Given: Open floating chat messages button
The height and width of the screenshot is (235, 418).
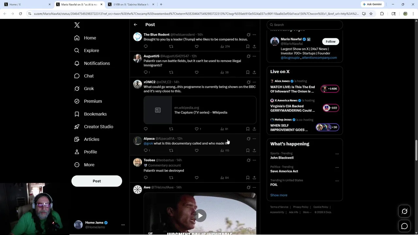Looking at the screenshot, I should [x=404, y=226].
